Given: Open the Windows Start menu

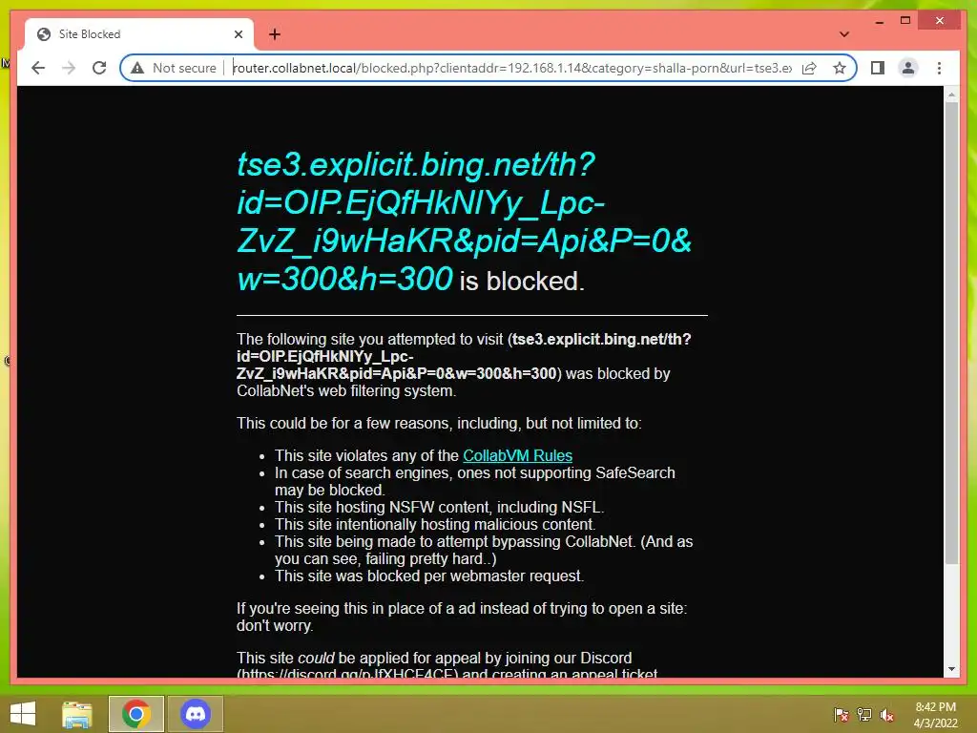Looking at the screenshot, I should pyautogui.click(x=23, y=714).
